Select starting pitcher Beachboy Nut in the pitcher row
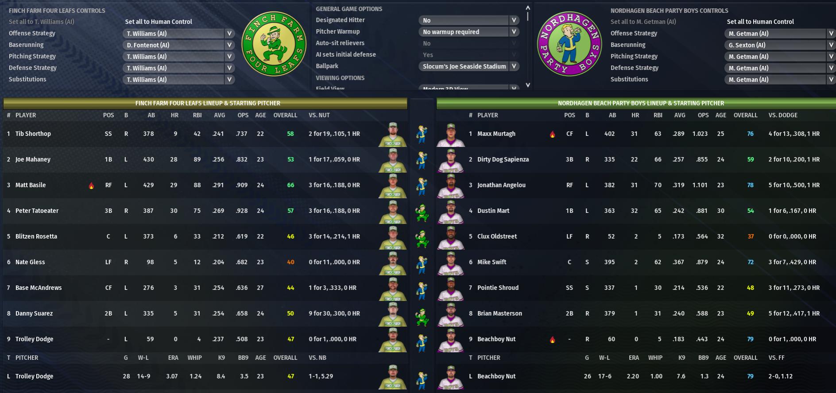The height and width of the screenshot is (393, 836). (x=496, y=376)
